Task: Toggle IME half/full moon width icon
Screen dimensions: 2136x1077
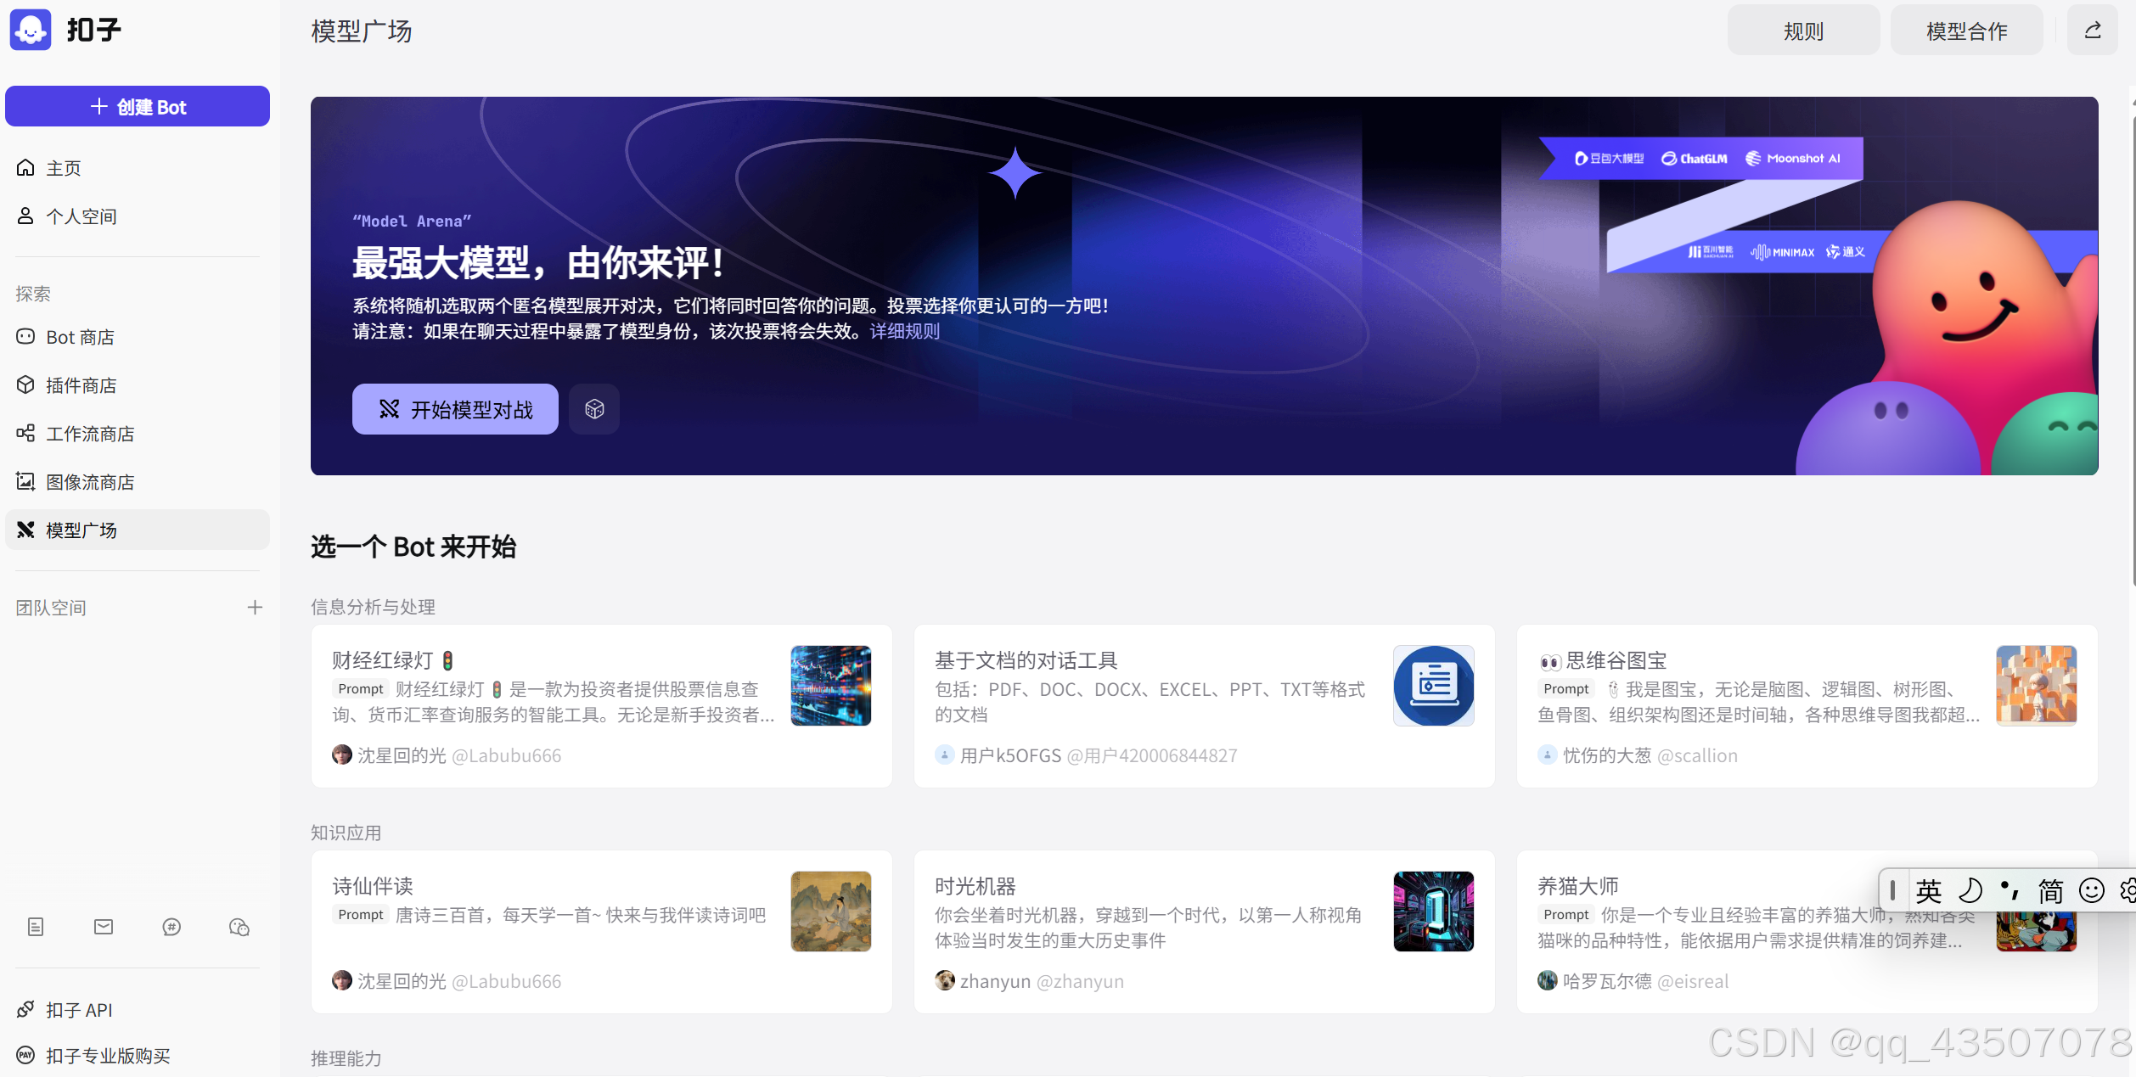Action: coord(1970,890)
